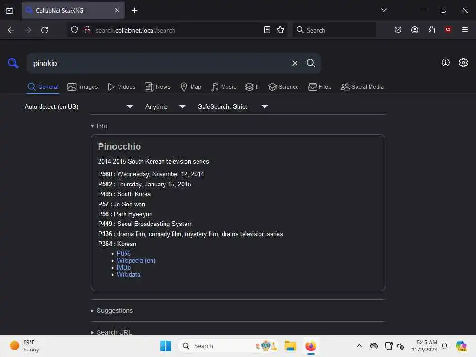Submit search with the magnifier button
Screen dimensions: 476x357
pos(311,63)
